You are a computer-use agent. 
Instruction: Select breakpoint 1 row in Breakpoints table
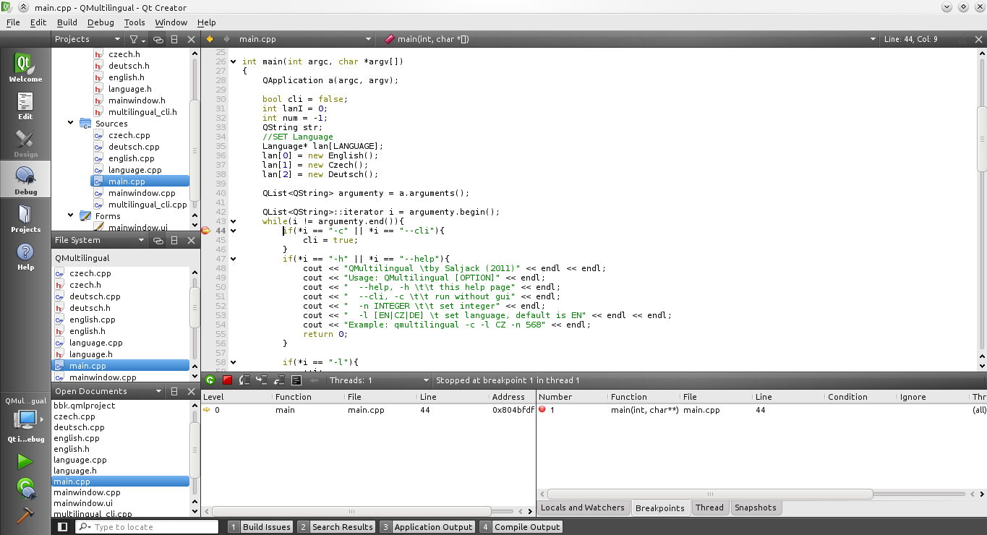point(761,410)
